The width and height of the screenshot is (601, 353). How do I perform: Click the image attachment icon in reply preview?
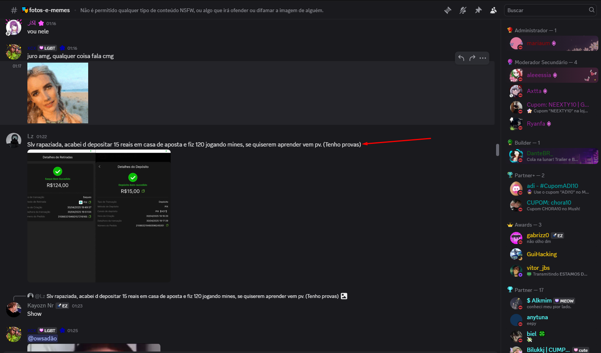click(344, 296)
